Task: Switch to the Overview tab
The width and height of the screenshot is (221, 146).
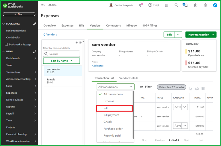Action: tap(50, 25)
